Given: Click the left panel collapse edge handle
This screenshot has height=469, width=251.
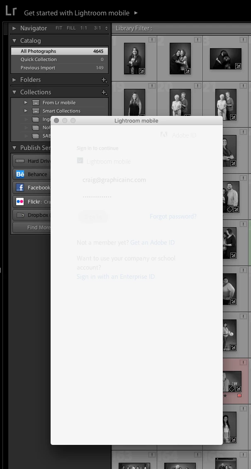Looking at the screenshot, I should 1,270.
